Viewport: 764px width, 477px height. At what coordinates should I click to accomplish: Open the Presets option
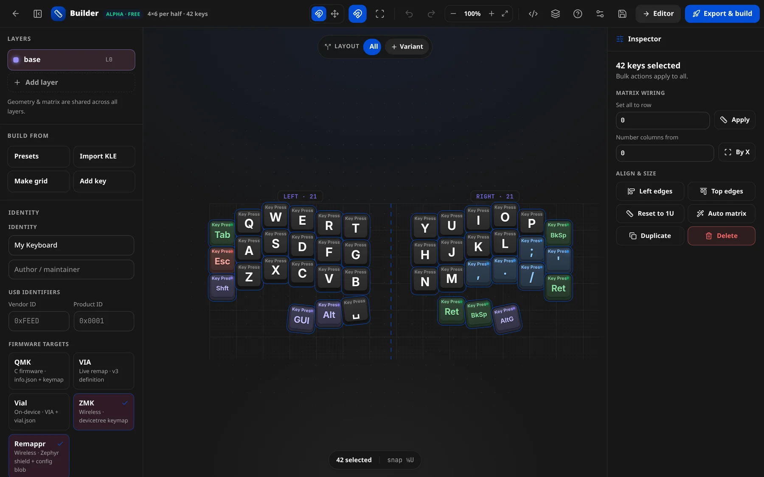tap(39, 156)
